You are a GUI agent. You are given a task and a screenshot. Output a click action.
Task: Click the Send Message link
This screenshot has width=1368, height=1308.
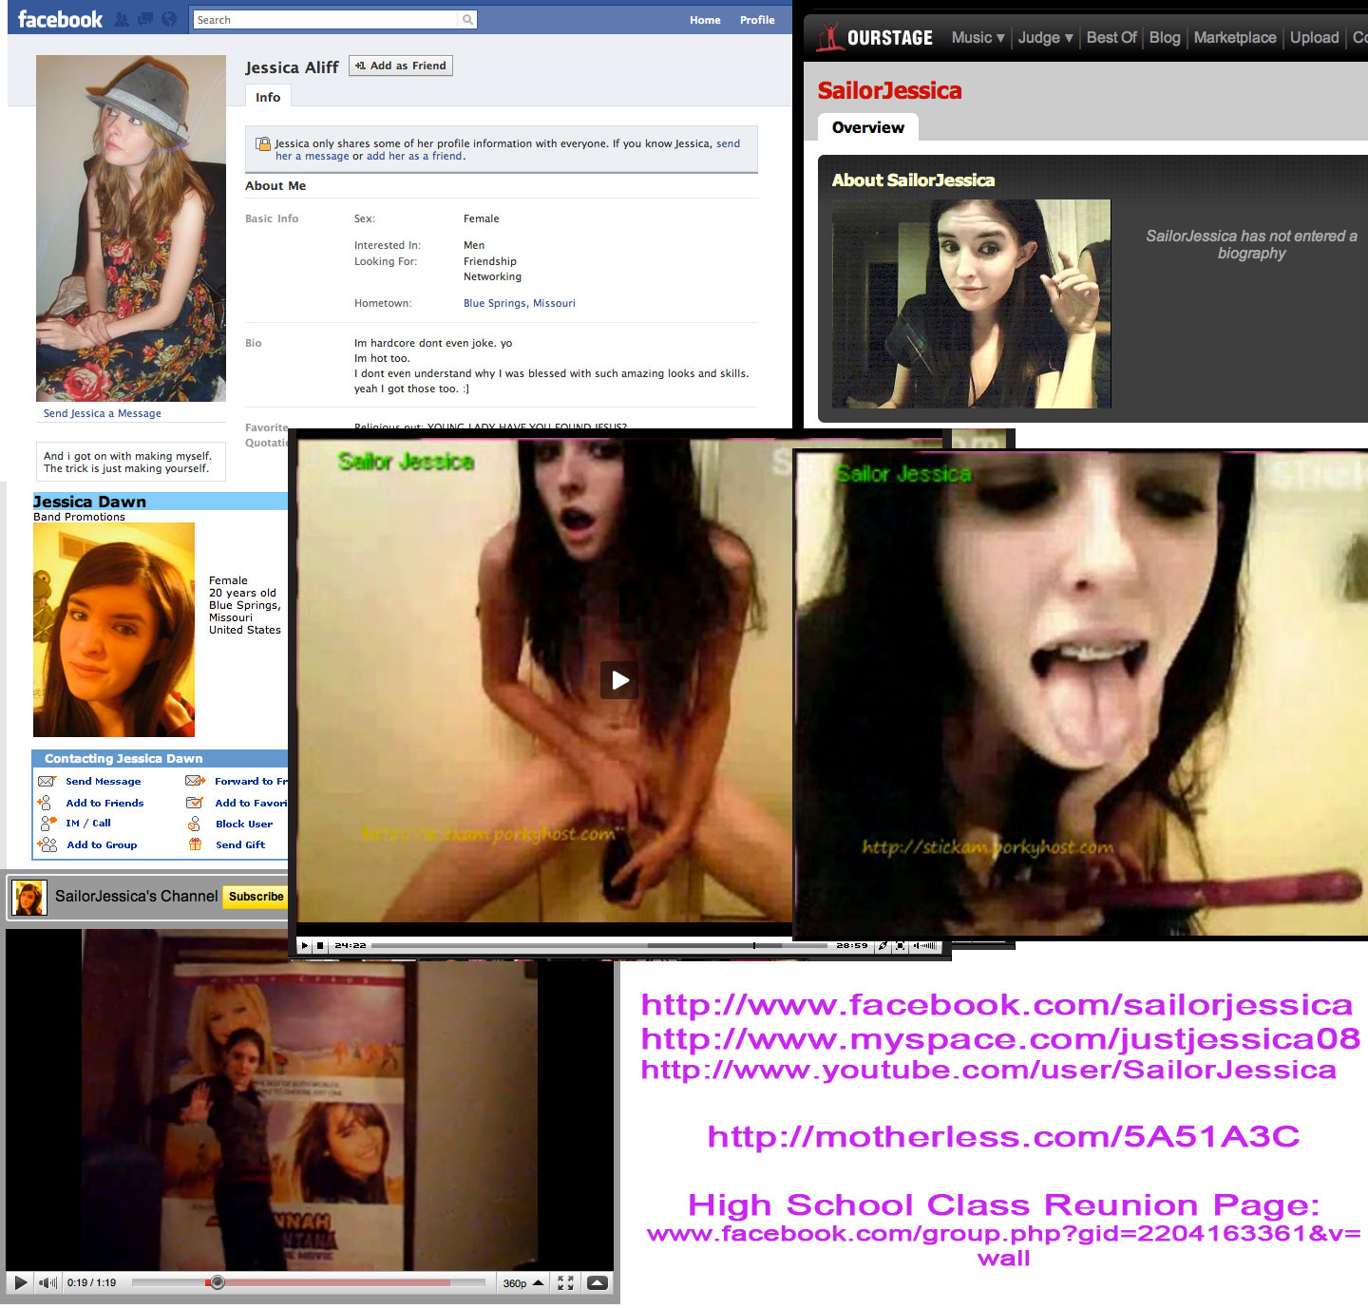103,782
